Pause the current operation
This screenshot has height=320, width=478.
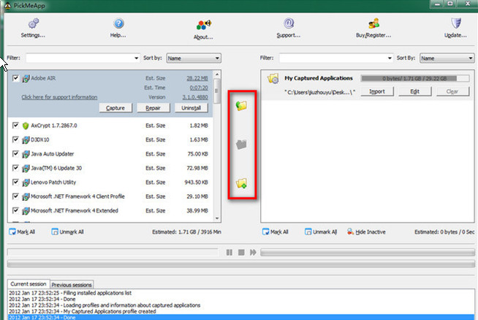(229, 252)
